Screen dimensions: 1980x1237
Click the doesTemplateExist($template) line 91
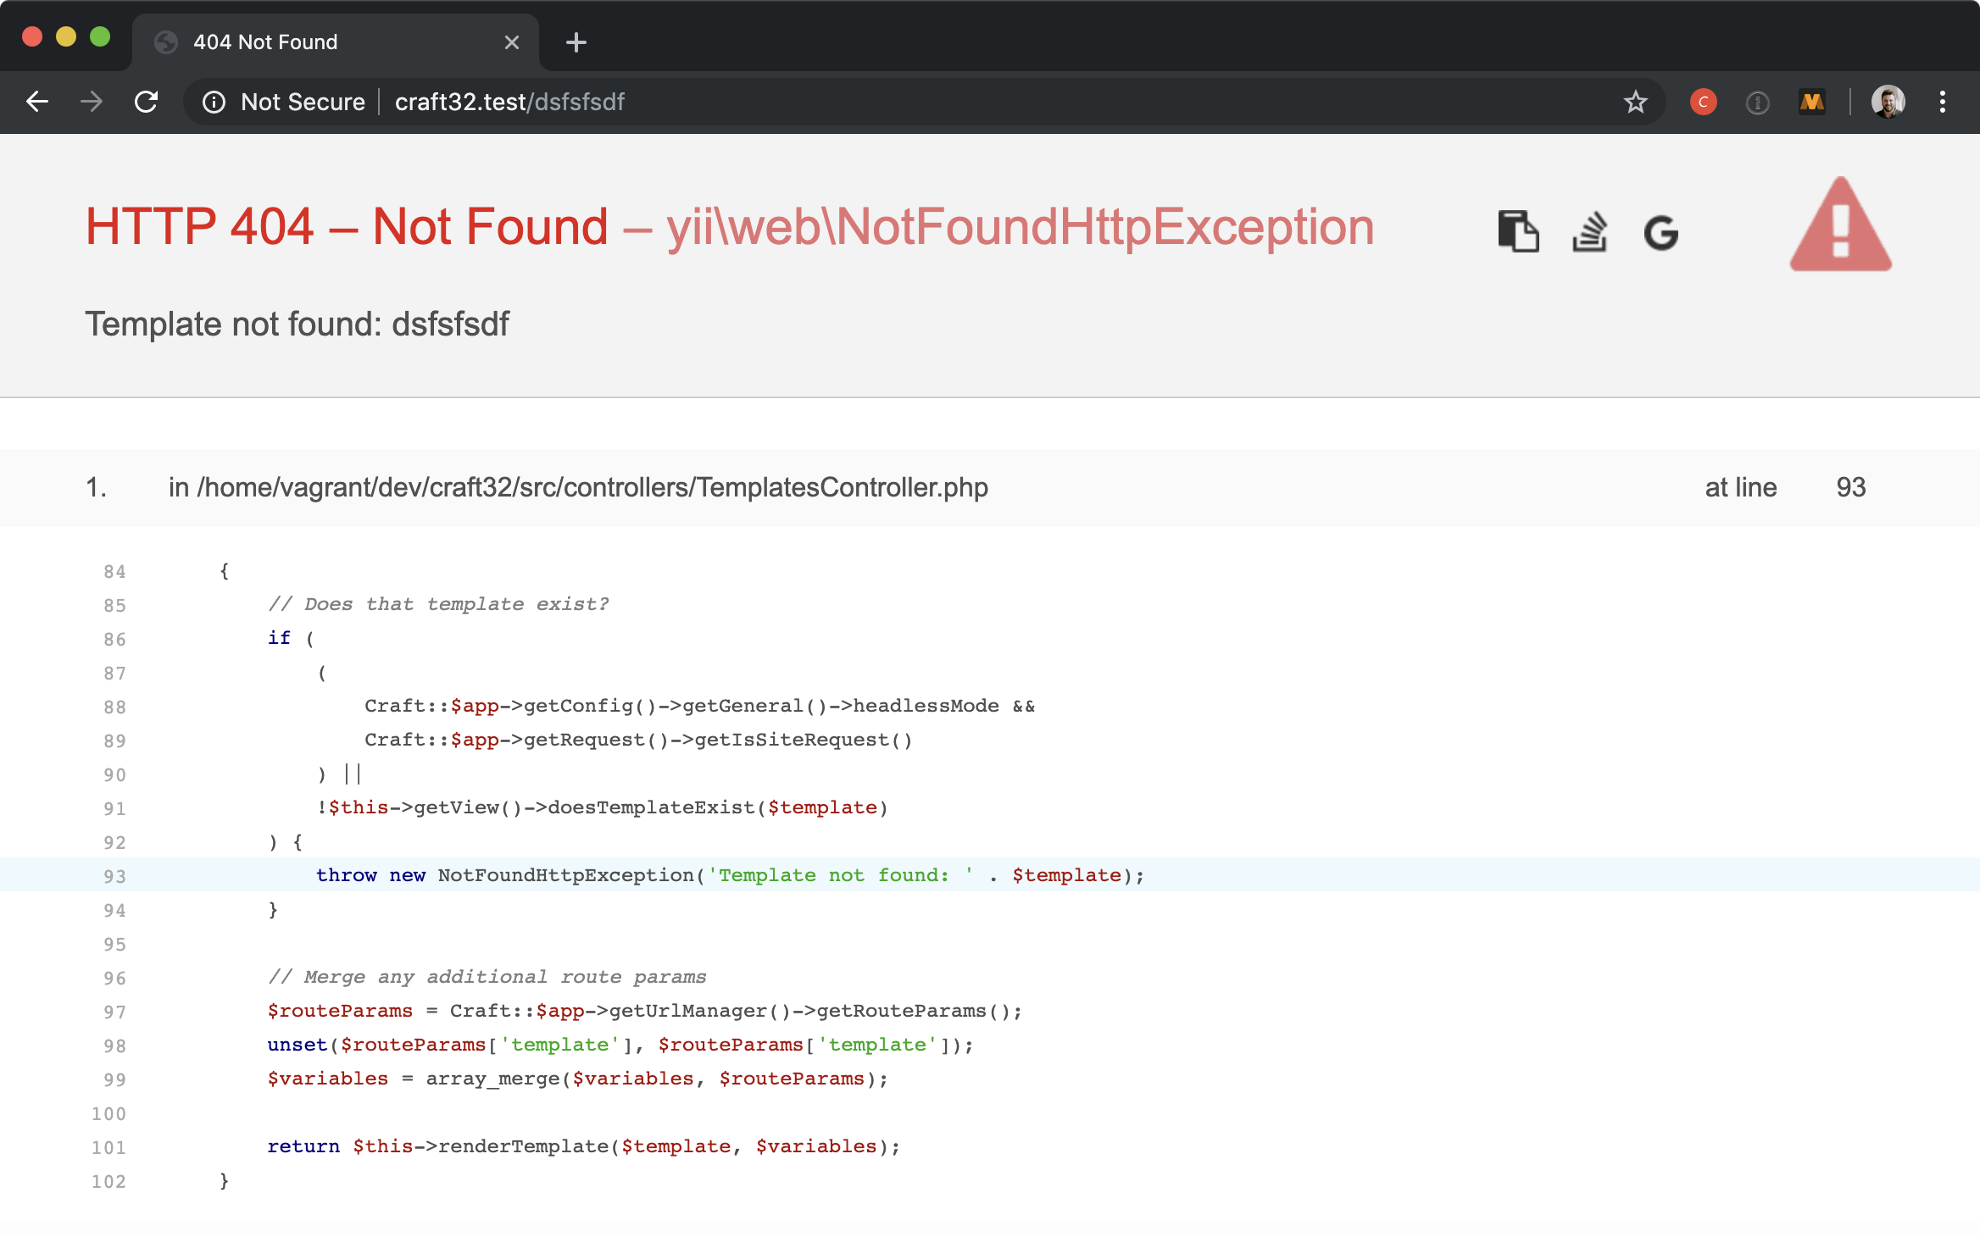click(x=602, y=807)
